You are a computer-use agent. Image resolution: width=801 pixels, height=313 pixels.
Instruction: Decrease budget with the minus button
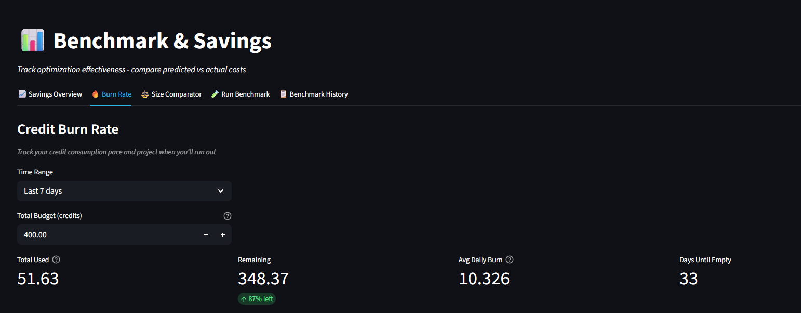(206, 235)
